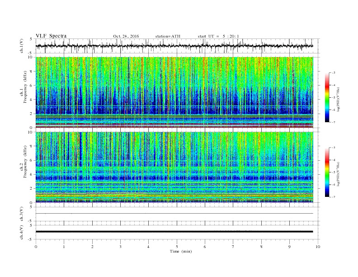
Task: Click the "4" kHz tick on ch.1 frequency axis
Action: point(32,100)
